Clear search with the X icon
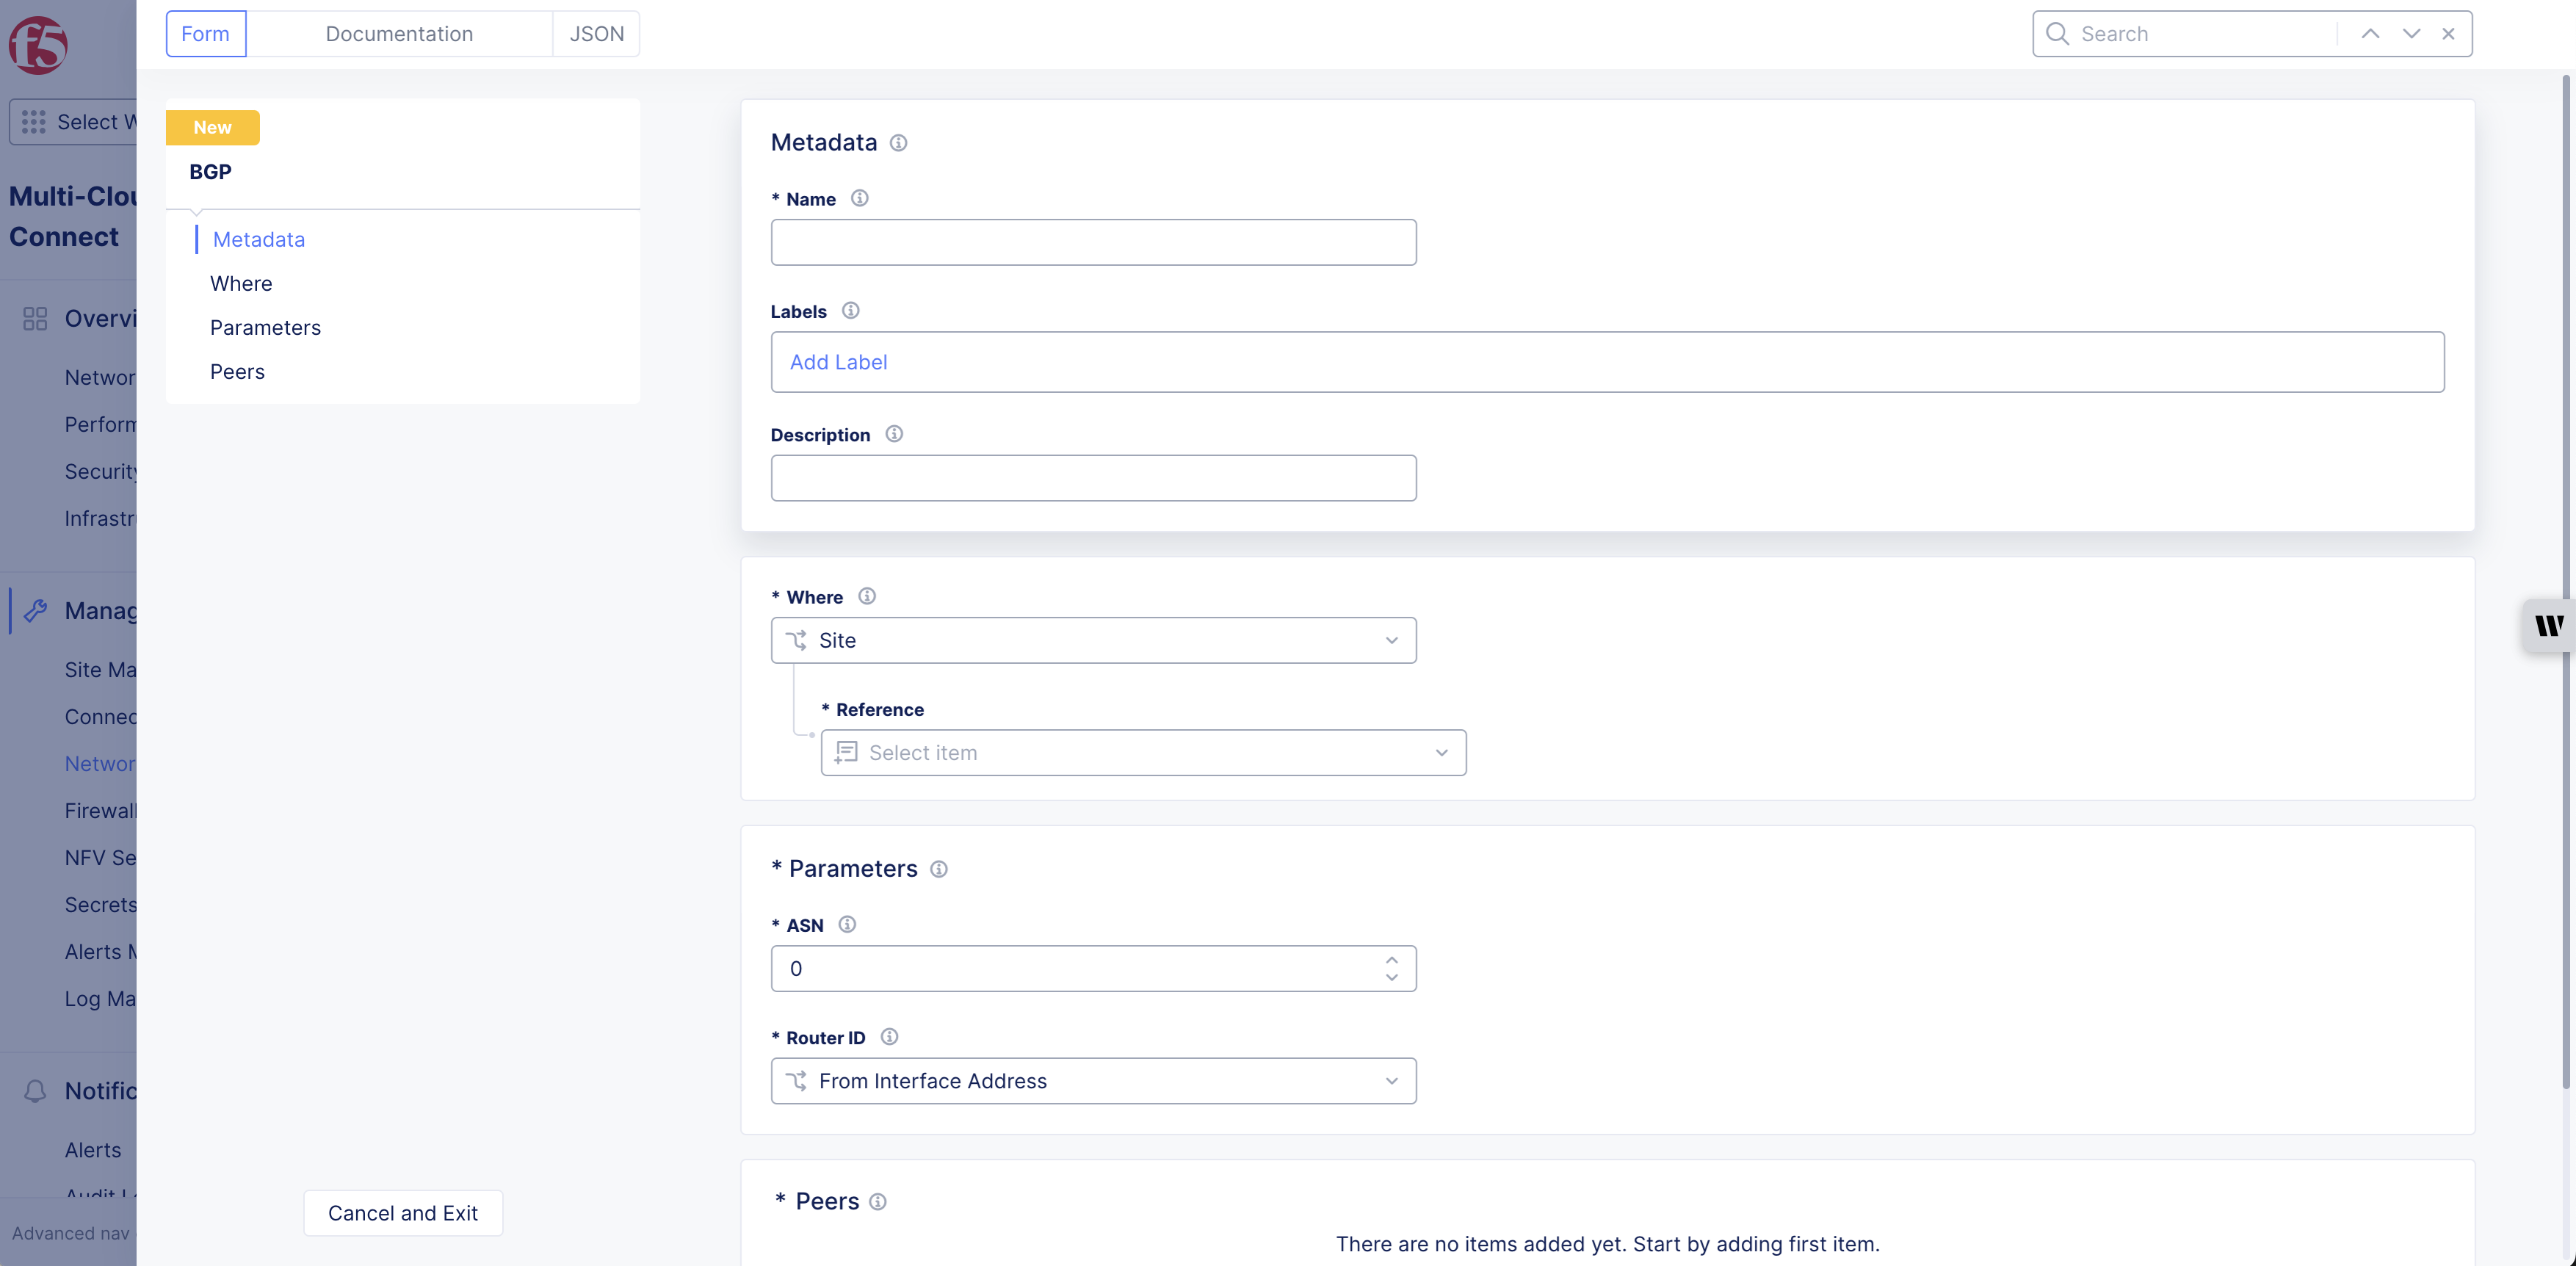 [2448, 34]
